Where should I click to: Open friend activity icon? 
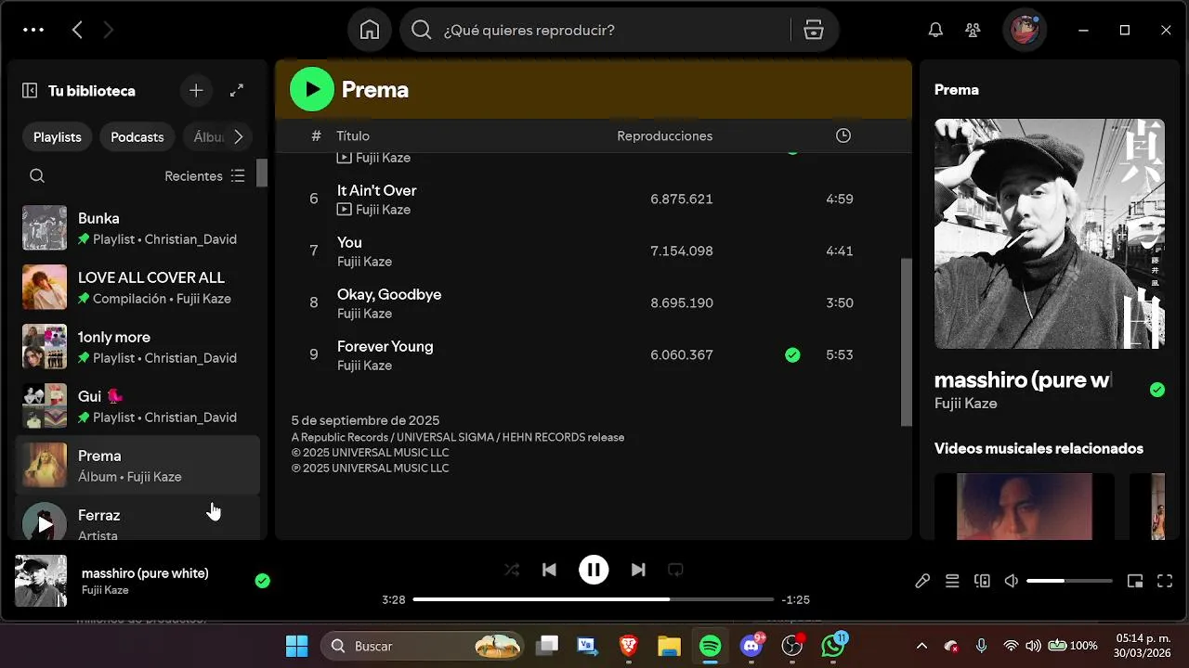tap(973, 30)
